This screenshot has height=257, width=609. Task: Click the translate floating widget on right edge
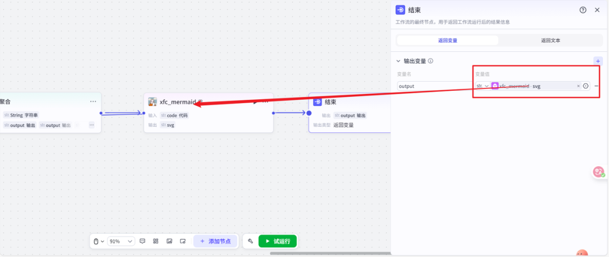click(598, 172)
